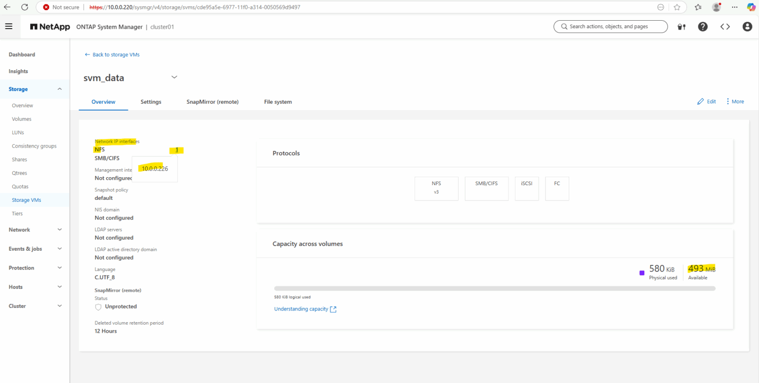The image size is (759, 383).
Task: Click Back to storage VMs link
Action: click(x=112, y=55)
